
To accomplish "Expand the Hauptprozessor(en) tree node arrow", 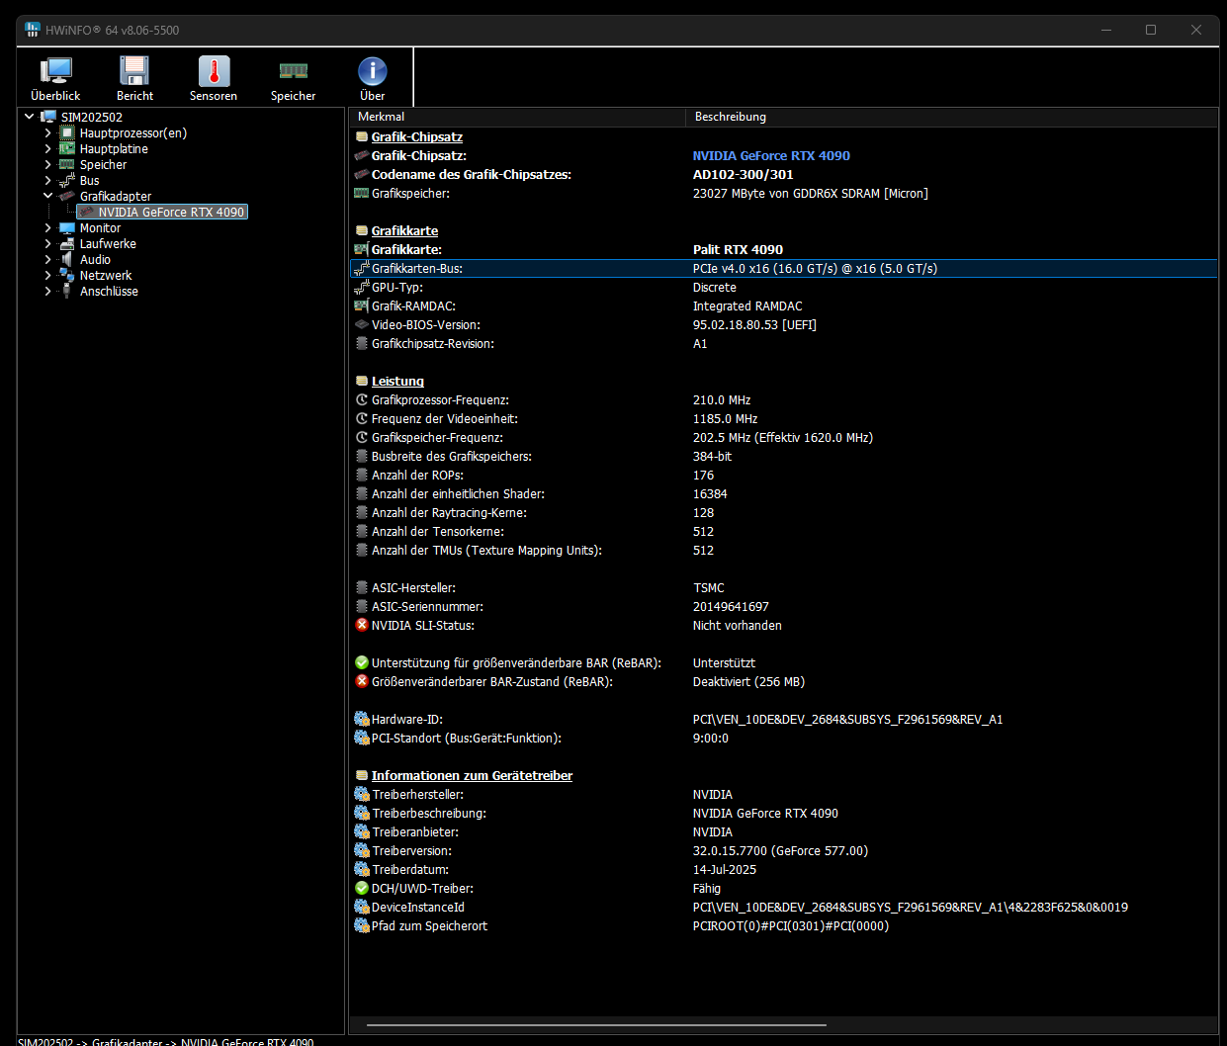I will pyautogui.click(x=47, y=132).
